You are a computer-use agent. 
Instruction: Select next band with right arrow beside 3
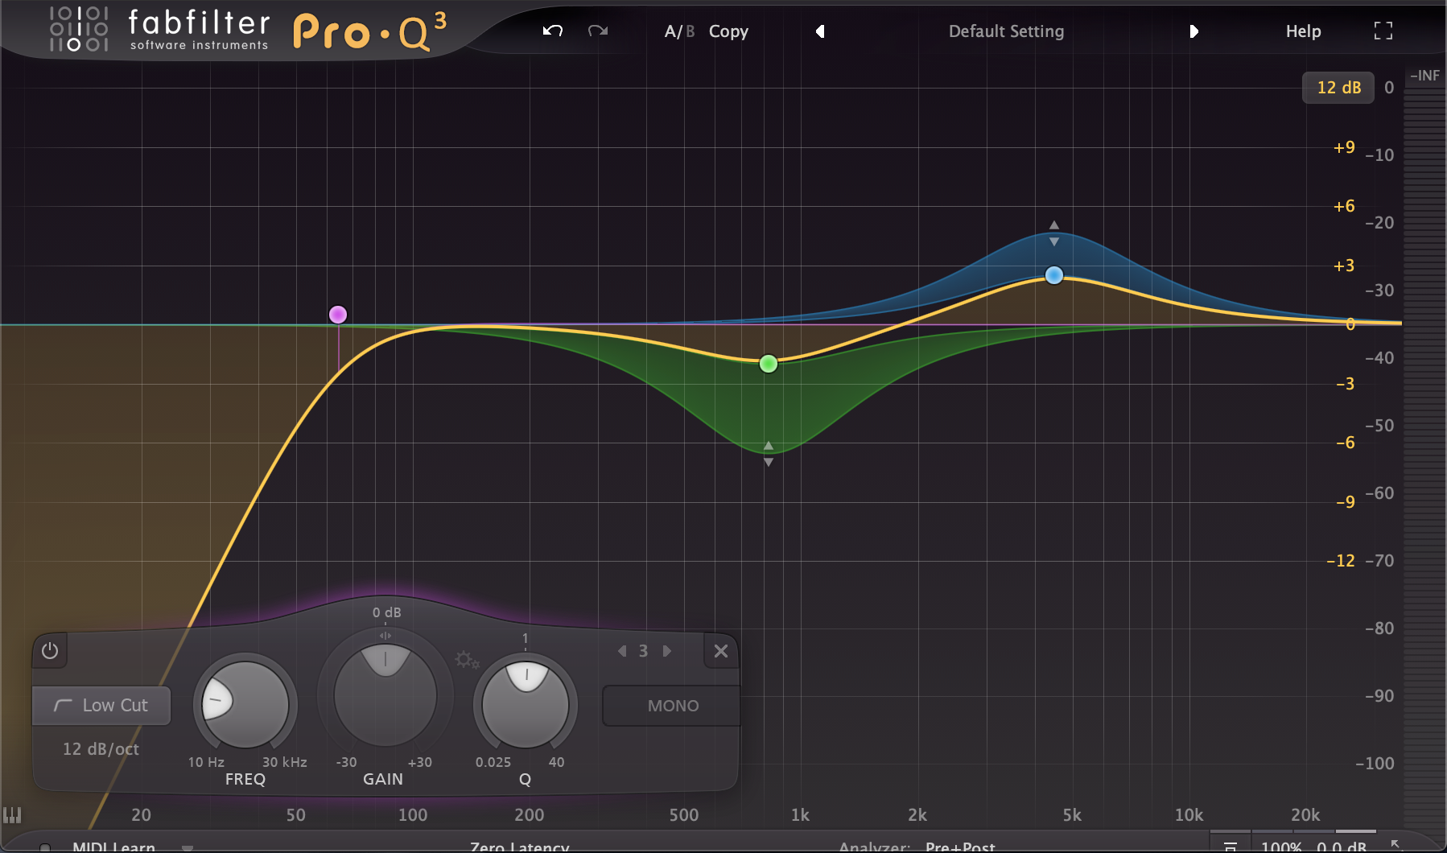click(666, 651)
